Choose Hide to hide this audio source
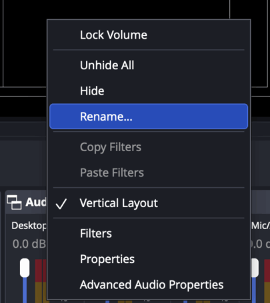Viewport: 270px width, 303px height. [149, 91]
